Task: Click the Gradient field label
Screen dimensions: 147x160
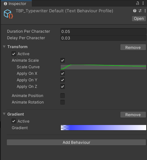Action: [x=20, y=128]
